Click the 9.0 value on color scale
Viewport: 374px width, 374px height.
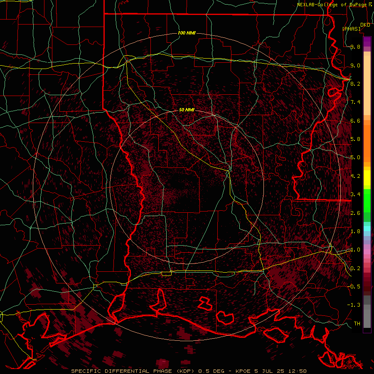355,65
